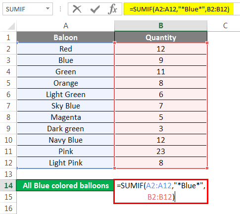
Task: Select column C header
Action: point(225,26)
